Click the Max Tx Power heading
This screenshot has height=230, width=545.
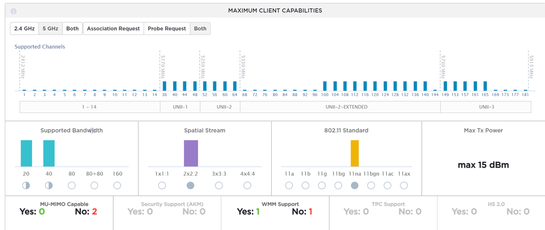[x=483, y=131]
